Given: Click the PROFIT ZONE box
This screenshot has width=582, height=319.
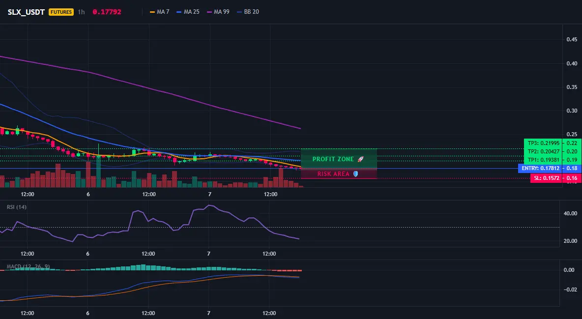Looking at the screenshot, I should pos(339,159).
